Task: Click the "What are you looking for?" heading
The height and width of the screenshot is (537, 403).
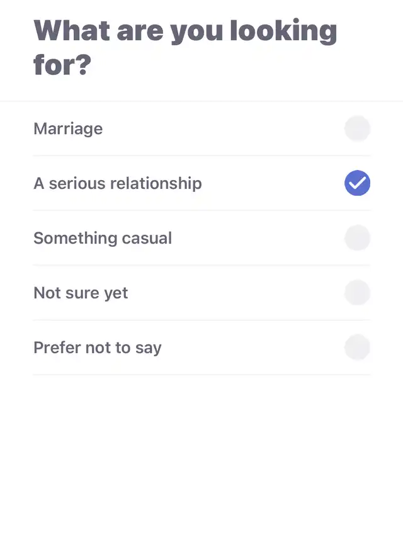Action: click(185, 48)
